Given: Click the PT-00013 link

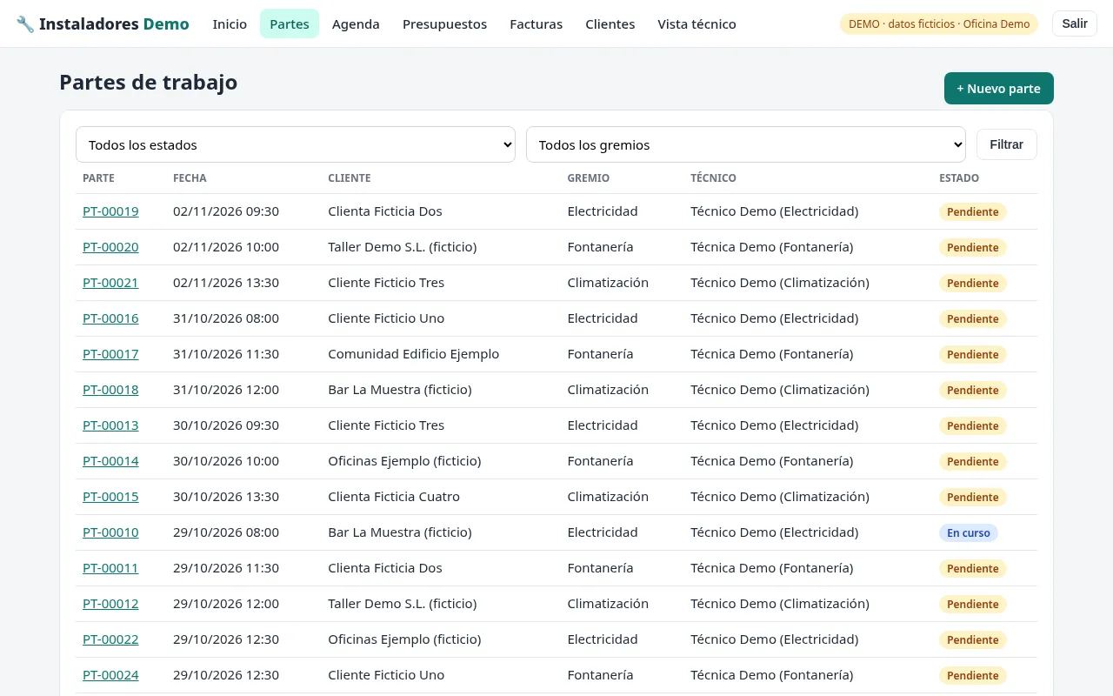Looking at the screenshot, I should (110, 425).
